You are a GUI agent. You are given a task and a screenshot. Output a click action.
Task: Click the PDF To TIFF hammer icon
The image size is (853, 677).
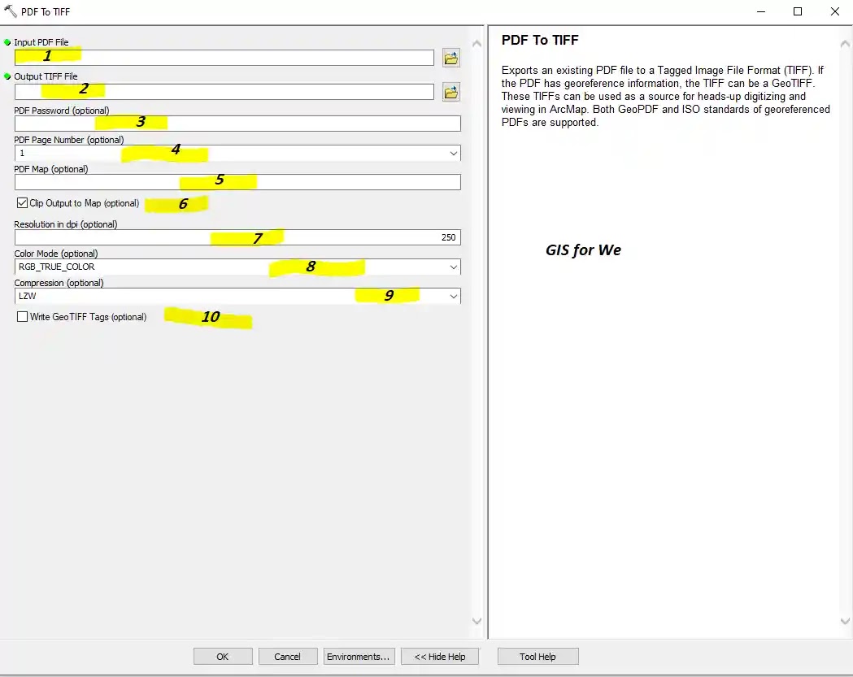(11, 11)
